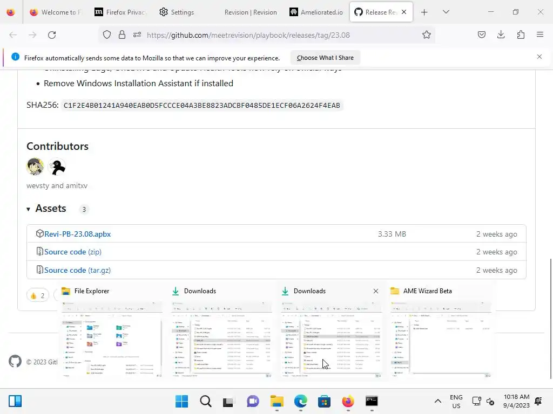Open Microsoft Edge from taskbar
Screen dimensions: 553x414
tap(300, 401)
